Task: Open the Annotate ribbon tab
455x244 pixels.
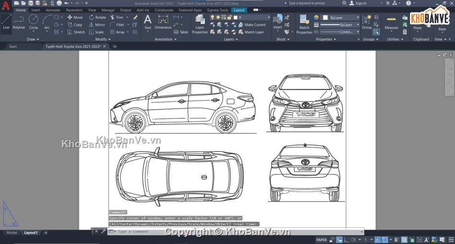Action: pyautogui.click(x=53, y=10)
